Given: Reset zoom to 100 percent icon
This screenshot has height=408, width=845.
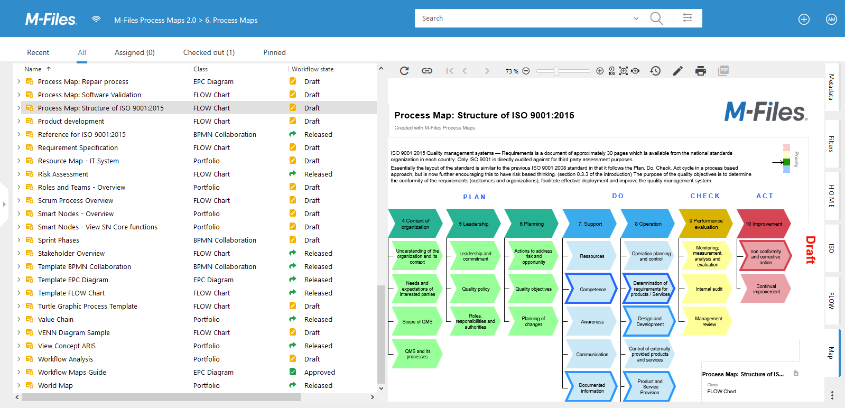Looking at the screenshot, I should click(612, 71).
